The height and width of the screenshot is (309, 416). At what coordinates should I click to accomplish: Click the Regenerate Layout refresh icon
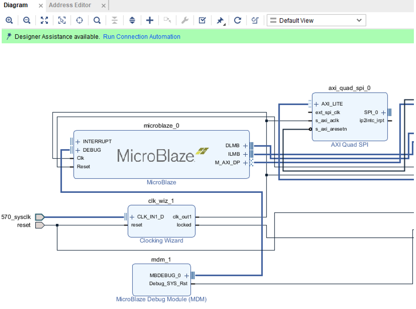coord(238,20)
